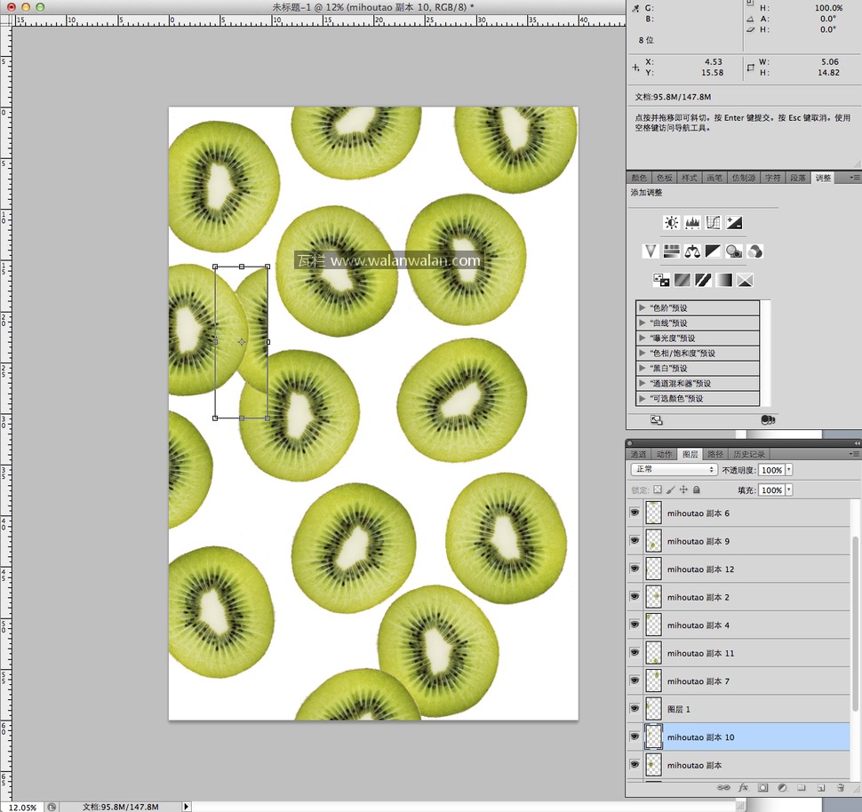Add a Curves adjustment layer

[x=713, y=223]
